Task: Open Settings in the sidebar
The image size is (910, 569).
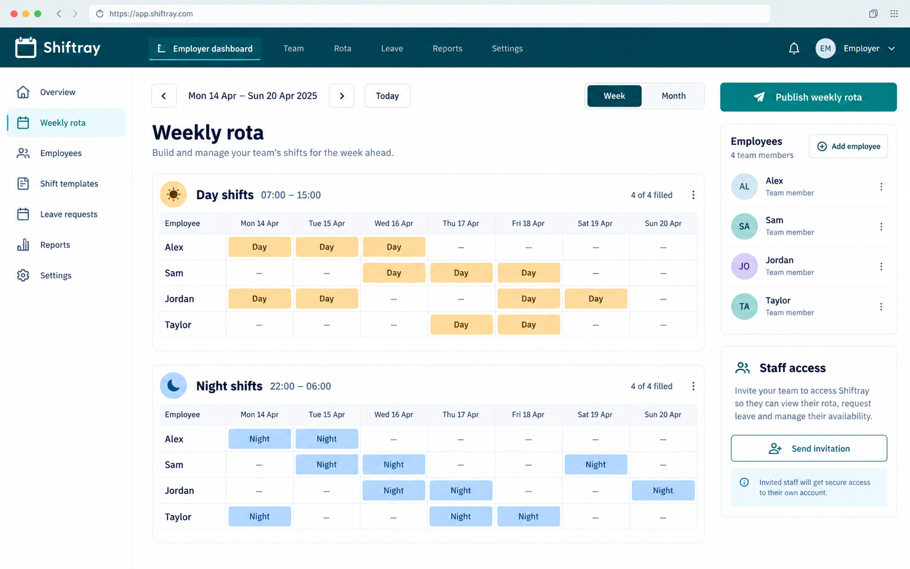Action: click(x=66, y=275)
